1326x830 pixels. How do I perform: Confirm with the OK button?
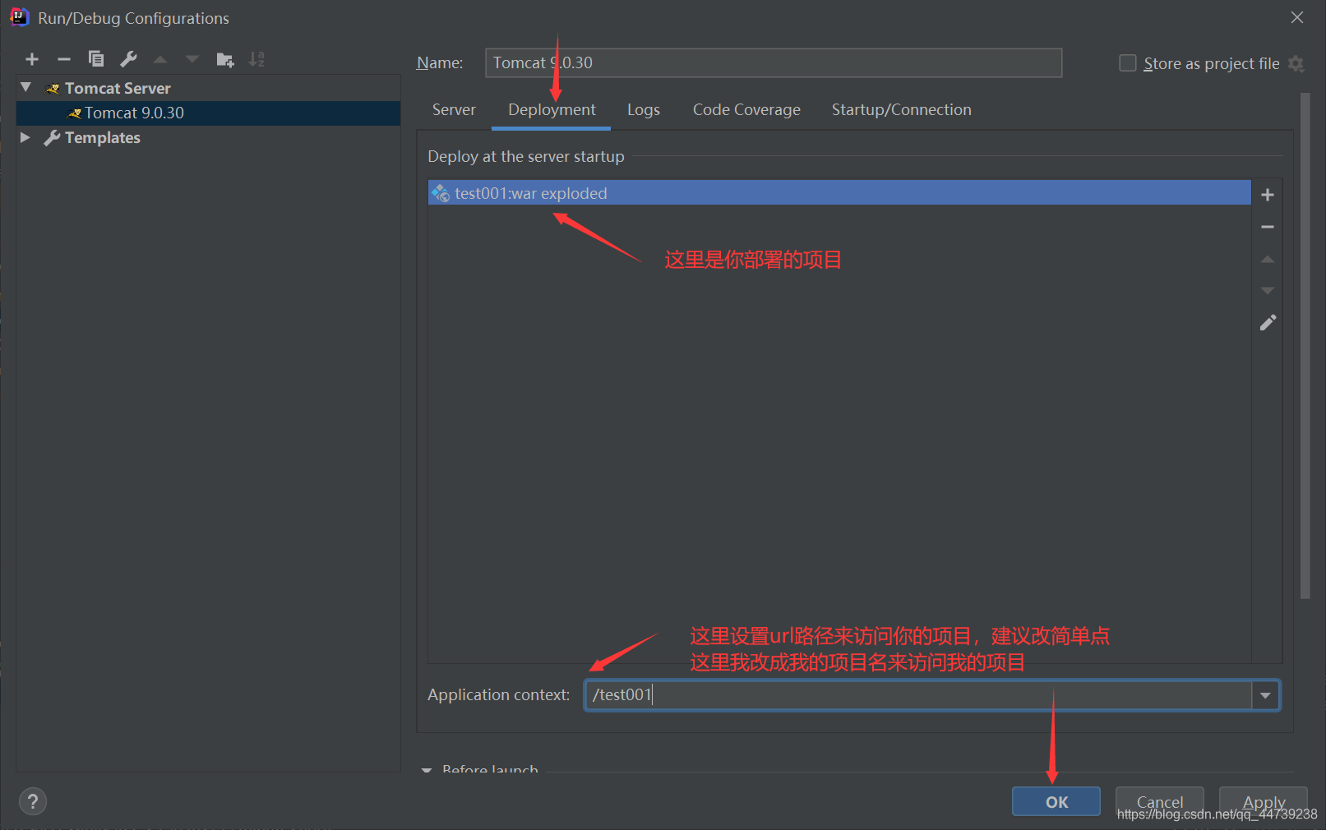tap(1056, 802)
